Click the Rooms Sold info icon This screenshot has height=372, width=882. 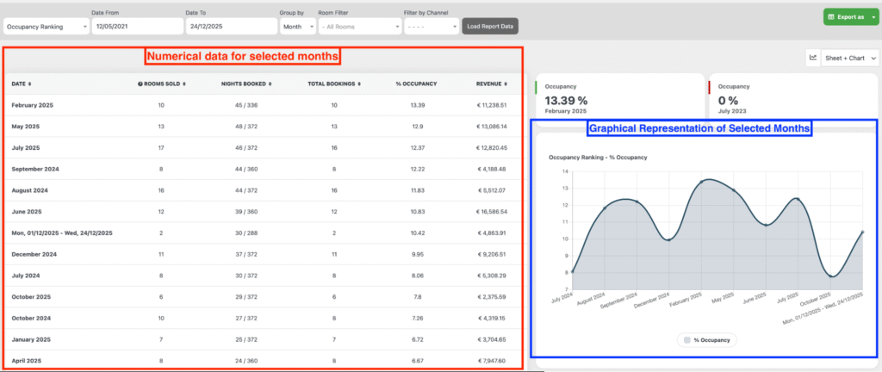click(140, 84)
